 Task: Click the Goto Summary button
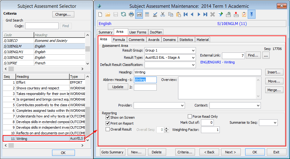click(113, 152)
